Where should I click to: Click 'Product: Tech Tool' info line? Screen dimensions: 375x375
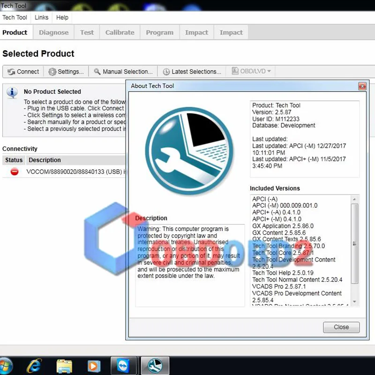click(x=276, y=105)
